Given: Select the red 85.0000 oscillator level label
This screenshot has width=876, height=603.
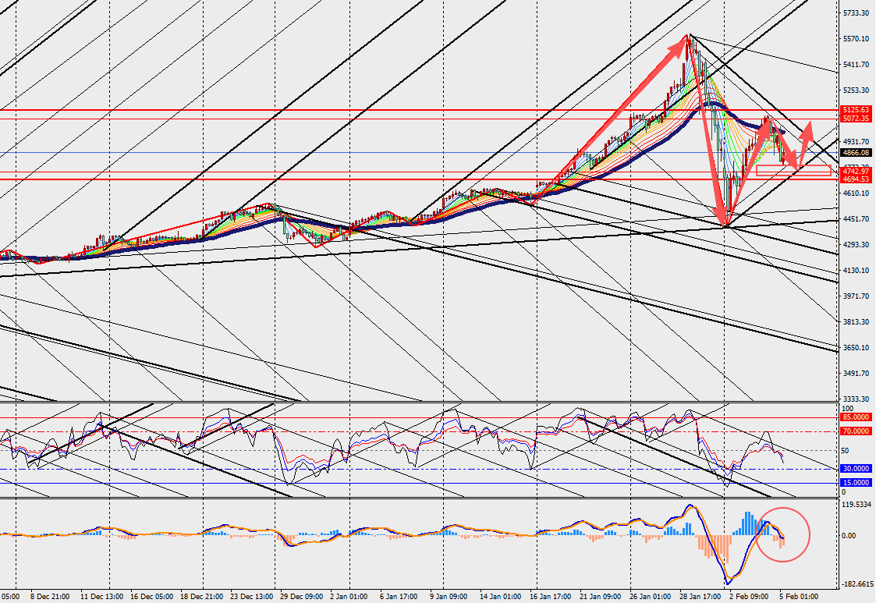Looking at the screenshot, I should pos(856,417).
